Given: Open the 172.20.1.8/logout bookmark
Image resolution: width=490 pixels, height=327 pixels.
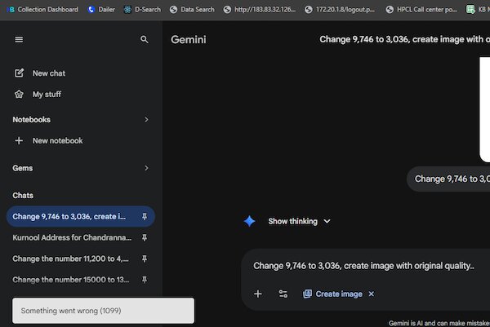Looking at the screenshot, I should coord(340,10).
